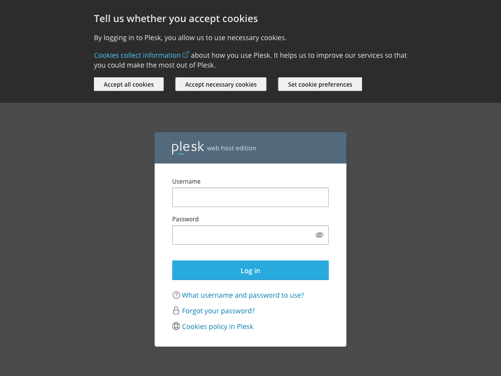This screenshot has height=376, width=501.
Task: Choose Accept necessary cookies
Action: (221, 84)
